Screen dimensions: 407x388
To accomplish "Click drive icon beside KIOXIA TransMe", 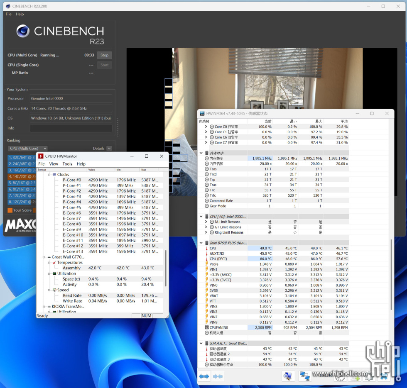I will point(49,307).
